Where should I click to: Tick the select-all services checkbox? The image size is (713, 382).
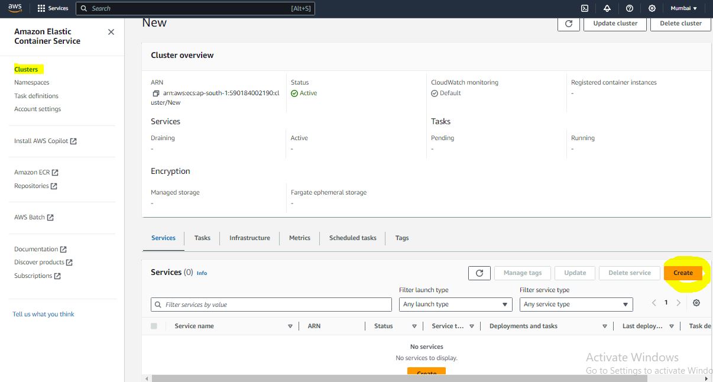point(154,326)
